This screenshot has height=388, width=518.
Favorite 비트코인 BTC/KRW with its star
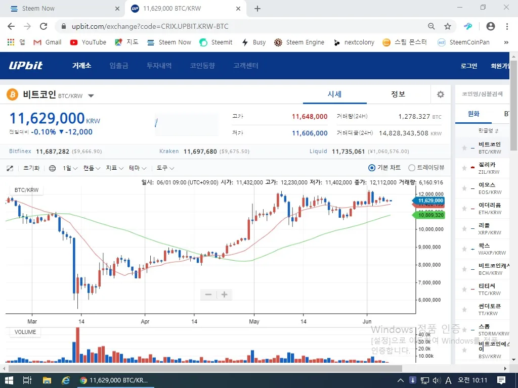[464, 148]
